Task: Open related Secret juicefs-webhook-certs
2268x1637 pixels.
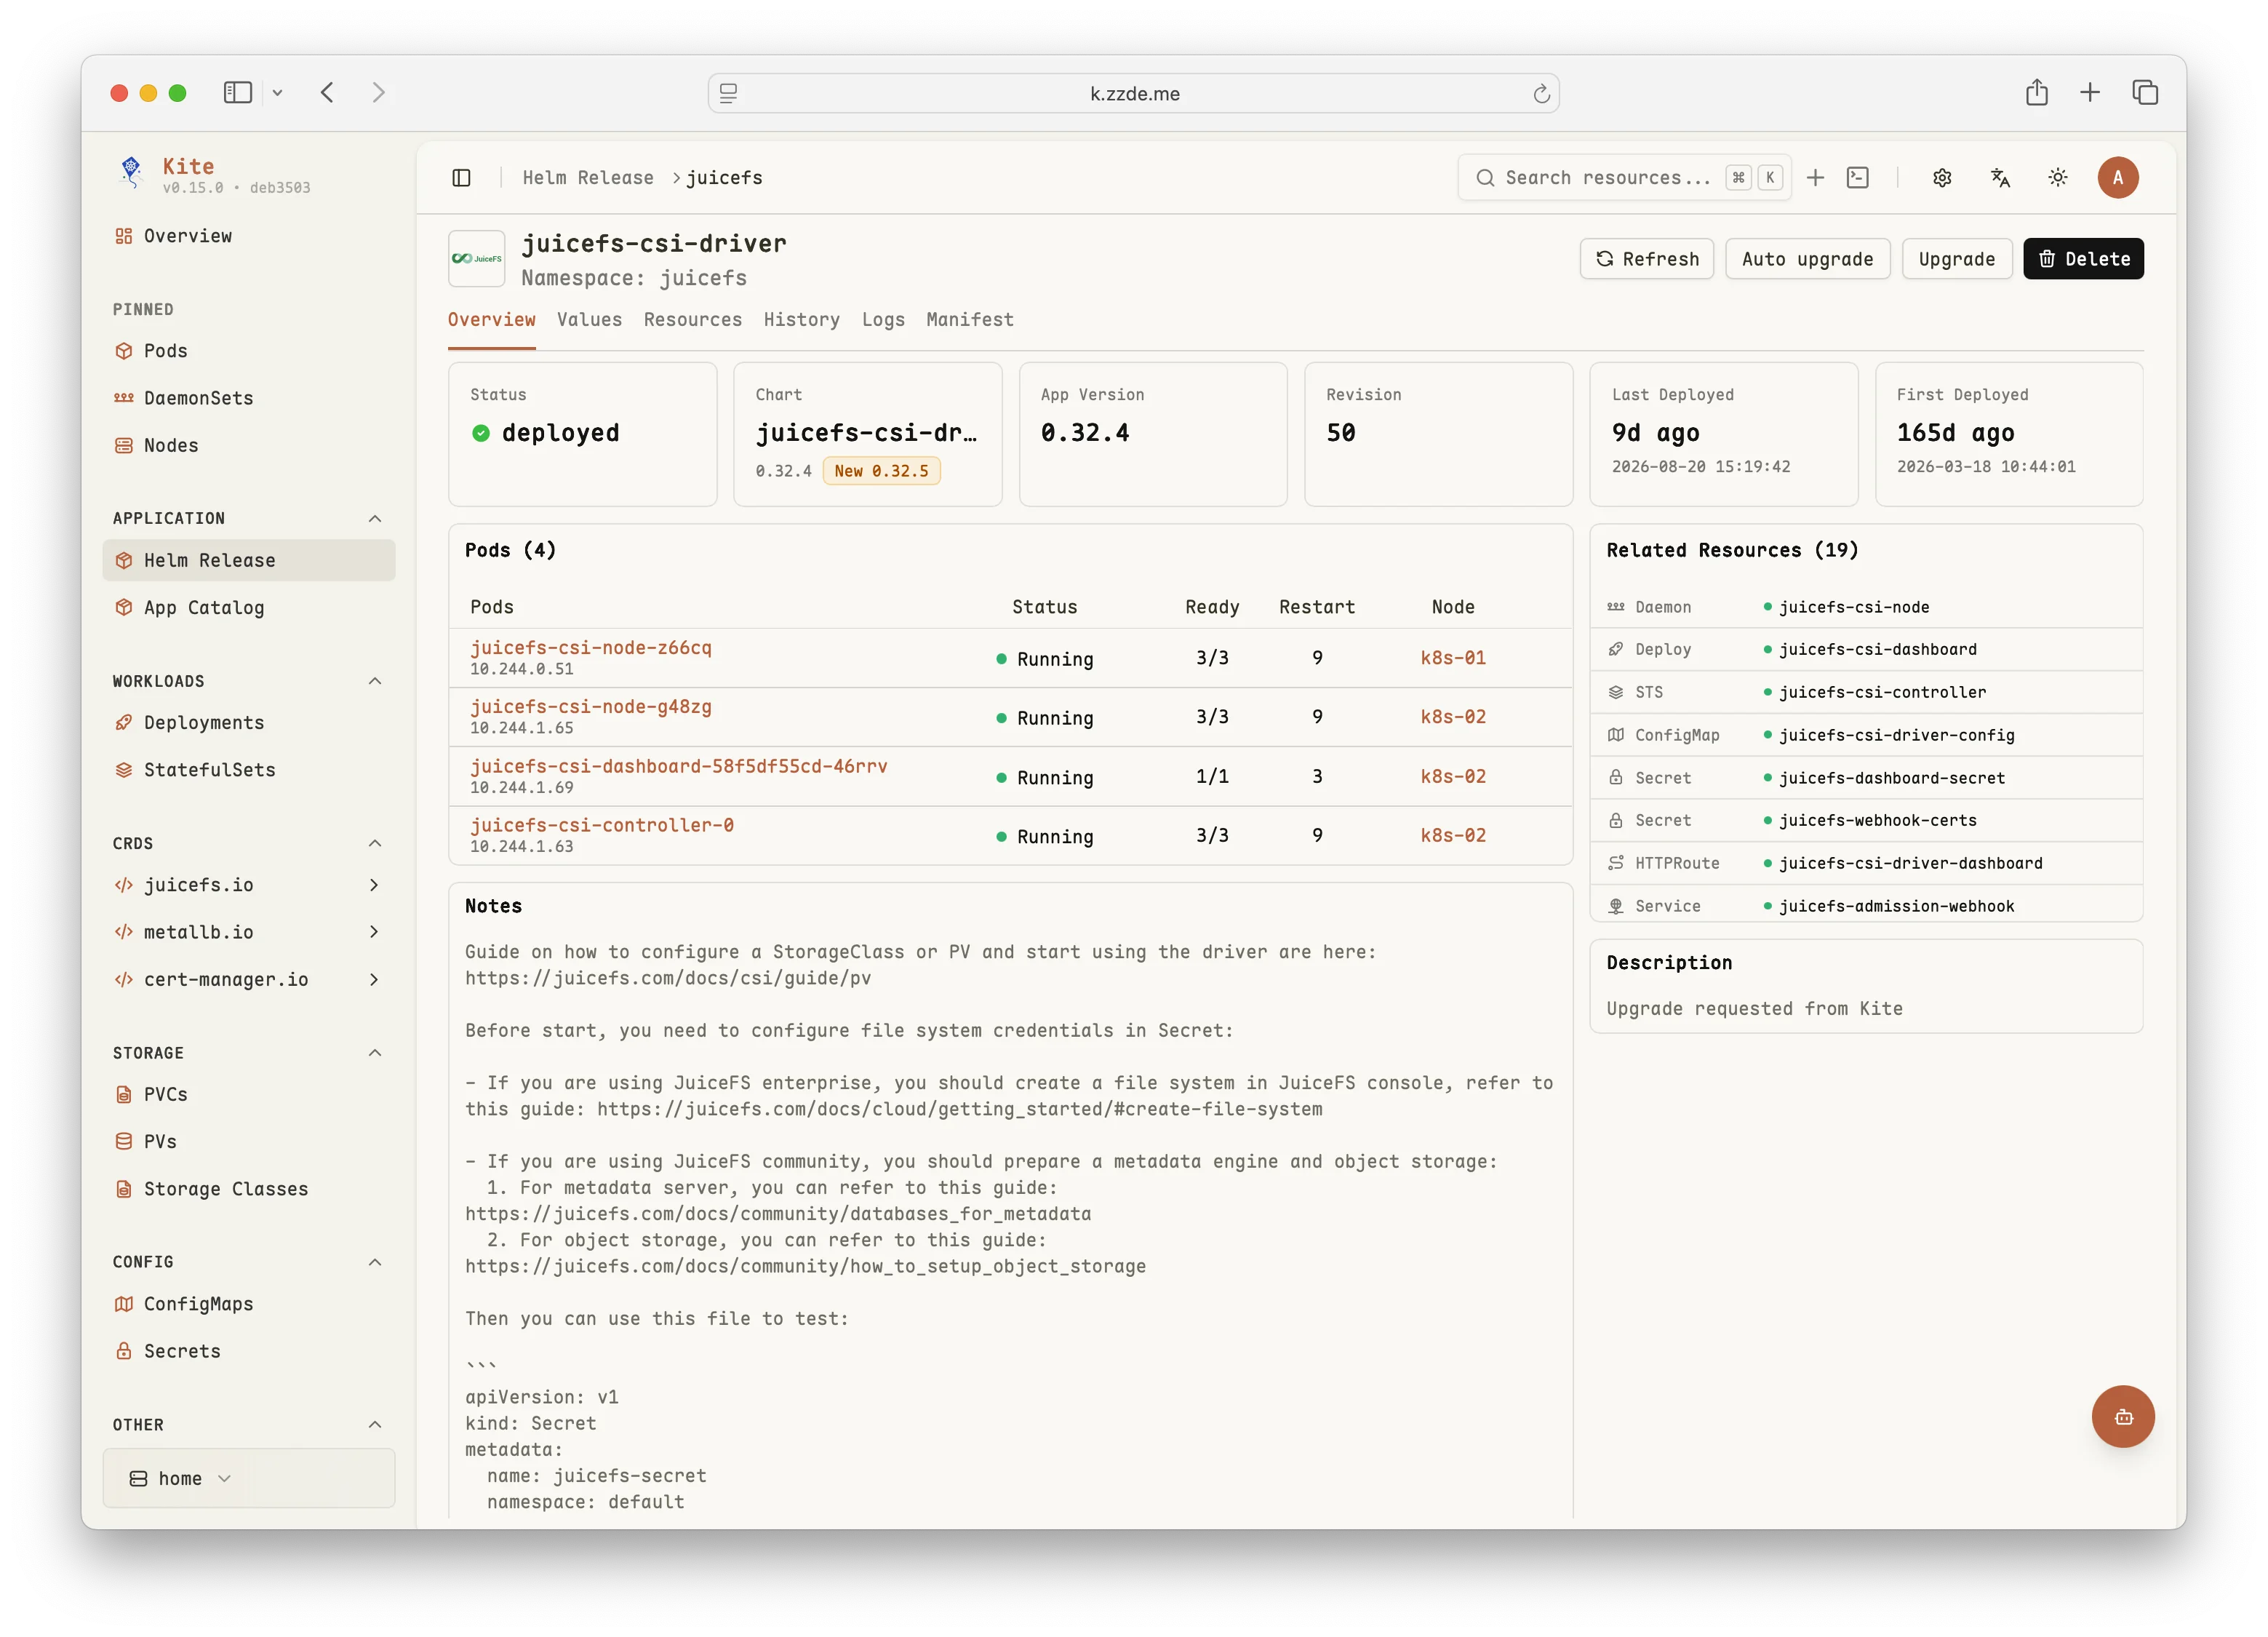Action: click(1877, 820)
